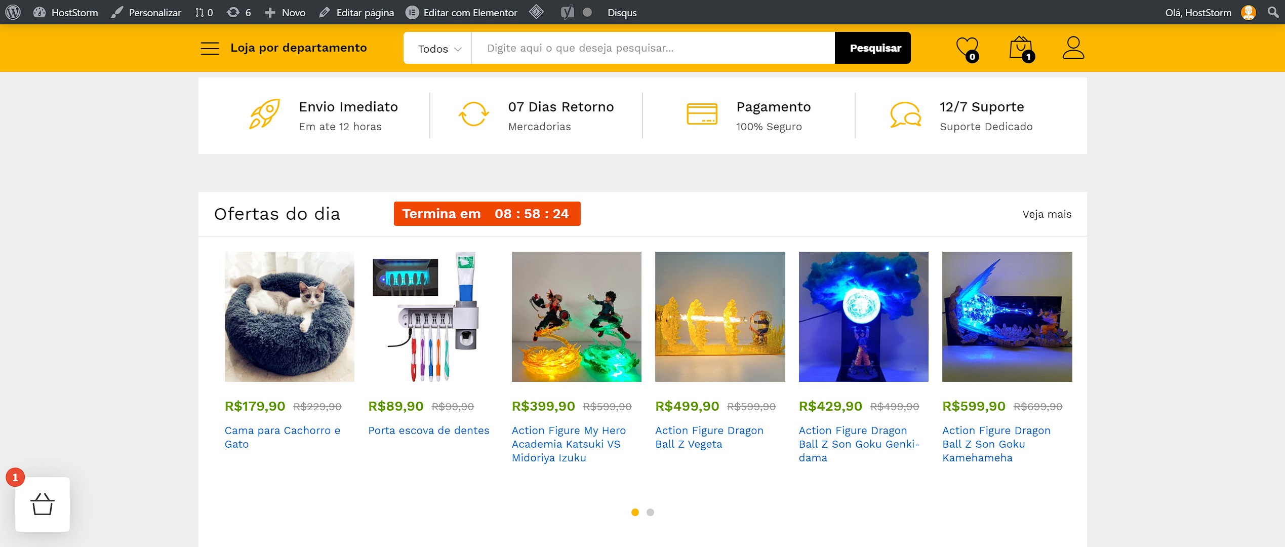Open the cat bed product thumbnail
Viewport: 1285px width, 547px height.
pyautogui.click(x=289, y=317)
